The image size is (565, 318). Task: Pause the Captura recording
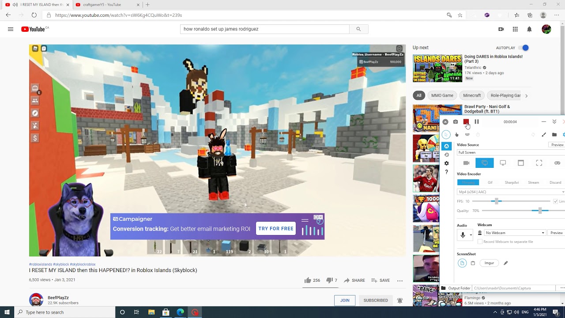click(477, 121)
